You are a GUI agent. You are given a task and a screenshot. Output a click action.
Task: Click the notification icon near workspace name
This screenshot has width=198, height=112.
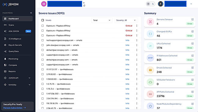84,5
